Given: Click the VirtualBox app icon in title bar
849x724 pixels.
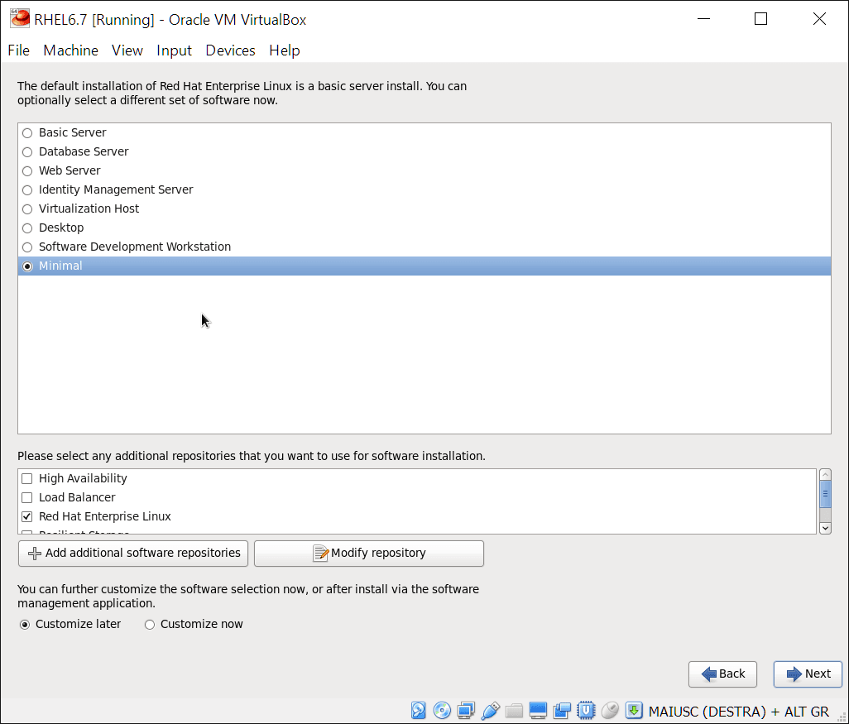Looking at the screenshot, I should pos(20,18).
